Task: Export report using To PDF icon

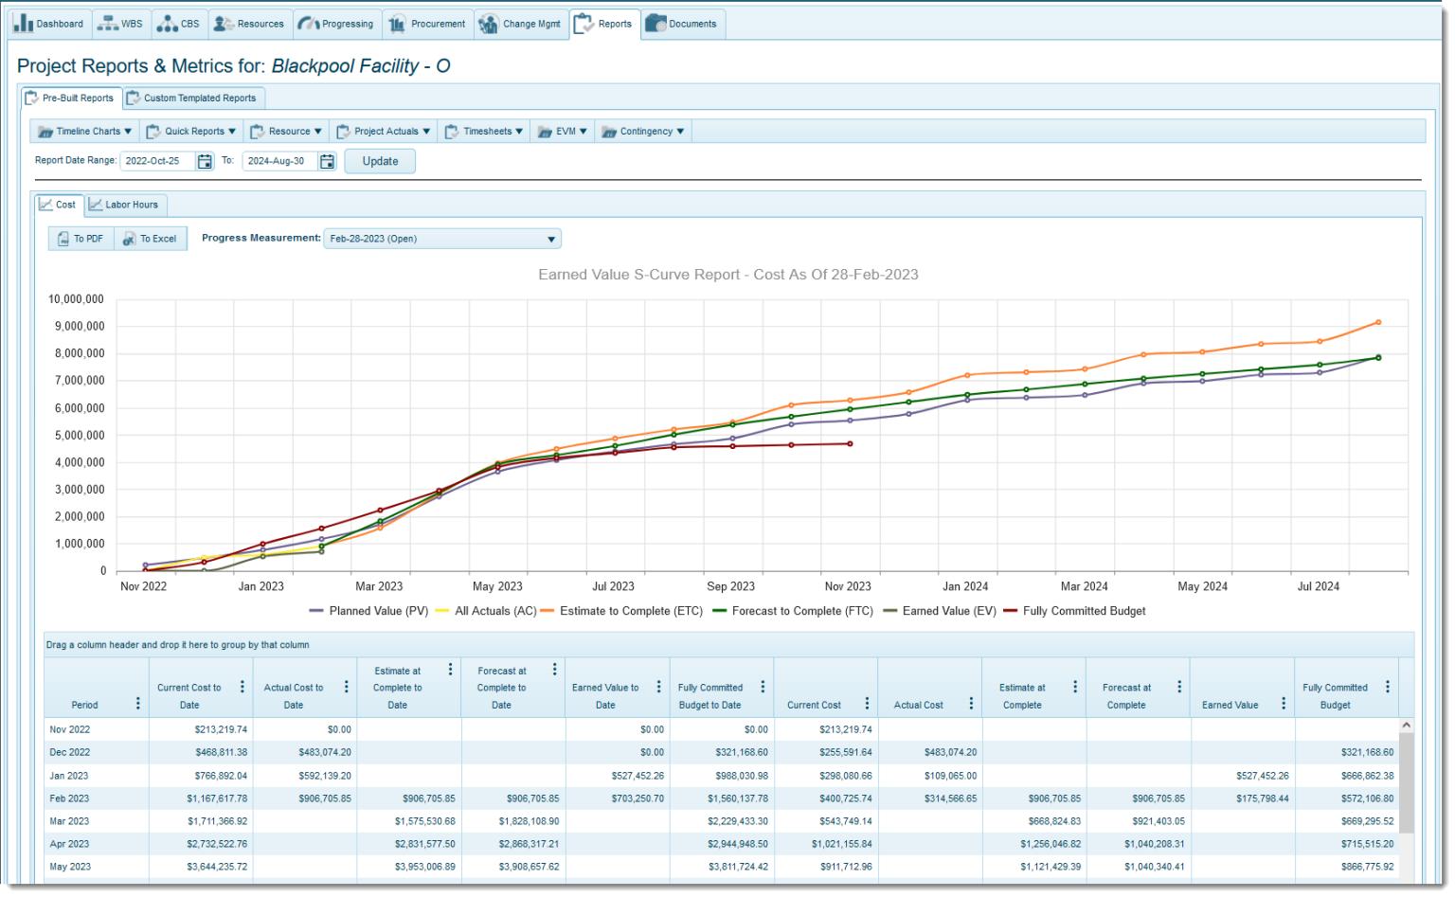Action: pos(63,239)
